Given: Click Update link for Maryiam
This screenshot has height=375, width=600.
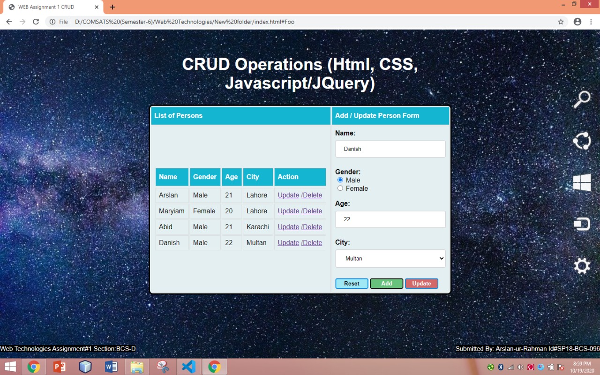Looking at the screenshot, I should [288, 211].
